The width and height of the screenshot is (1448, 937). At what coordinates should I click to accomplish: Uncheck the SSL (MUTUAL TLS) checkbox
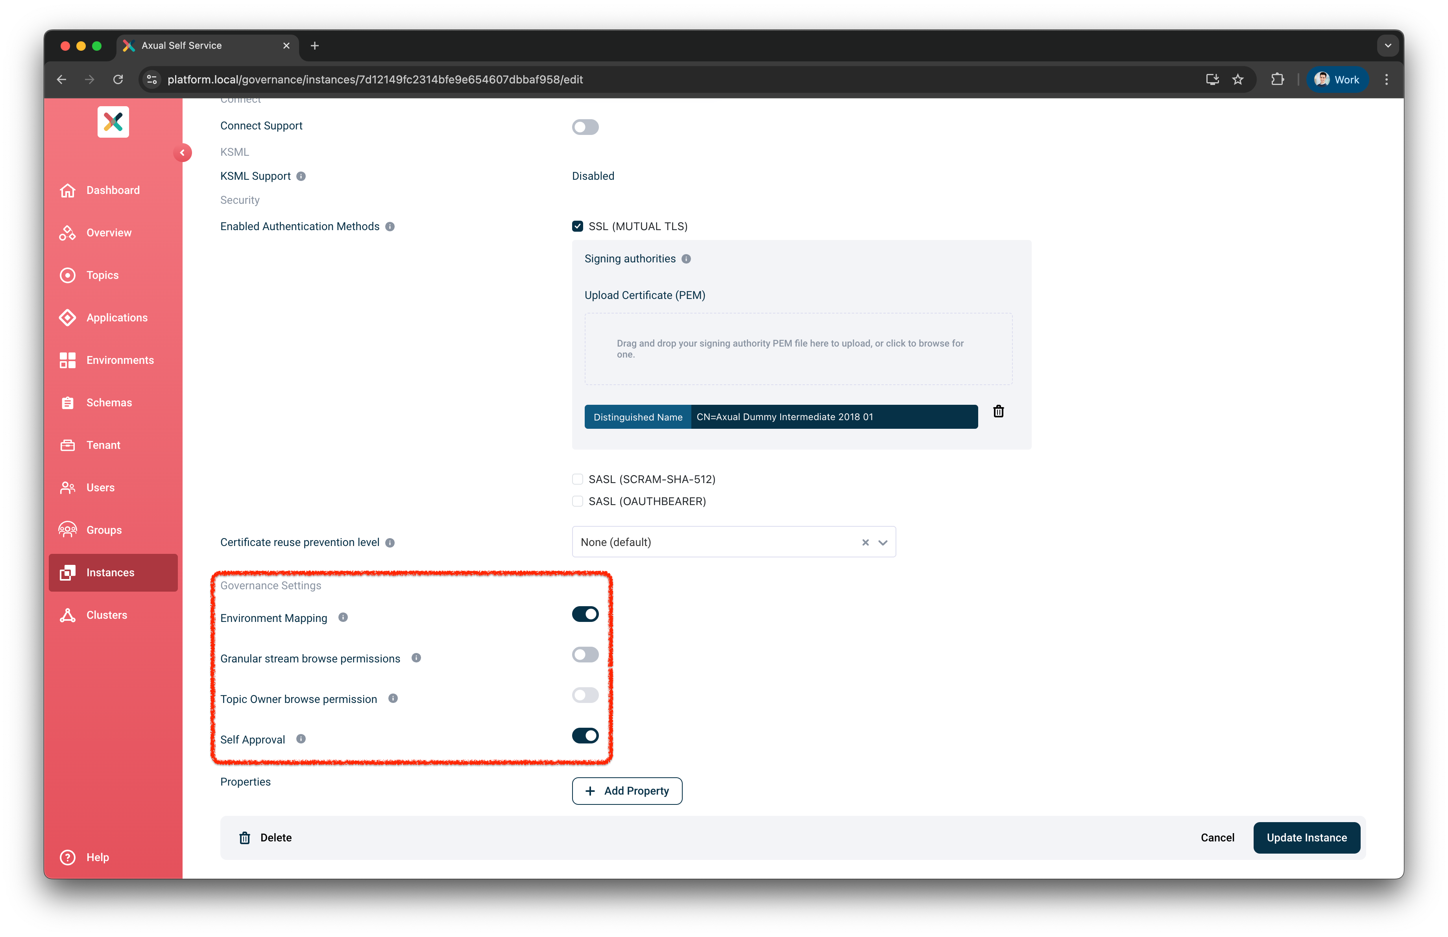tap(577, 225)
